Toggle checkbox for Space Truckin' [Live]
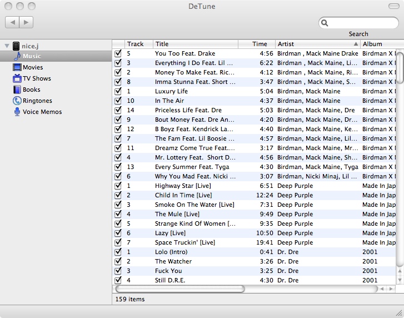This screenshot has width=404, height=318. pos(118,242)
